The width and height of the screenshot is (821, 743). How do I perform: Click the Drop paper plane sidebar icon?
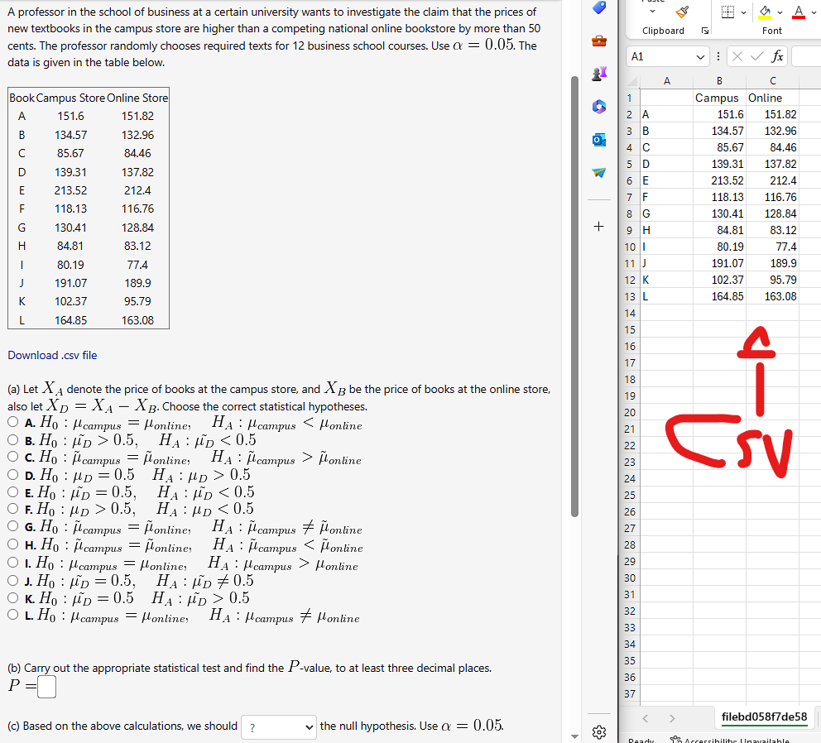tap(599, 174)
